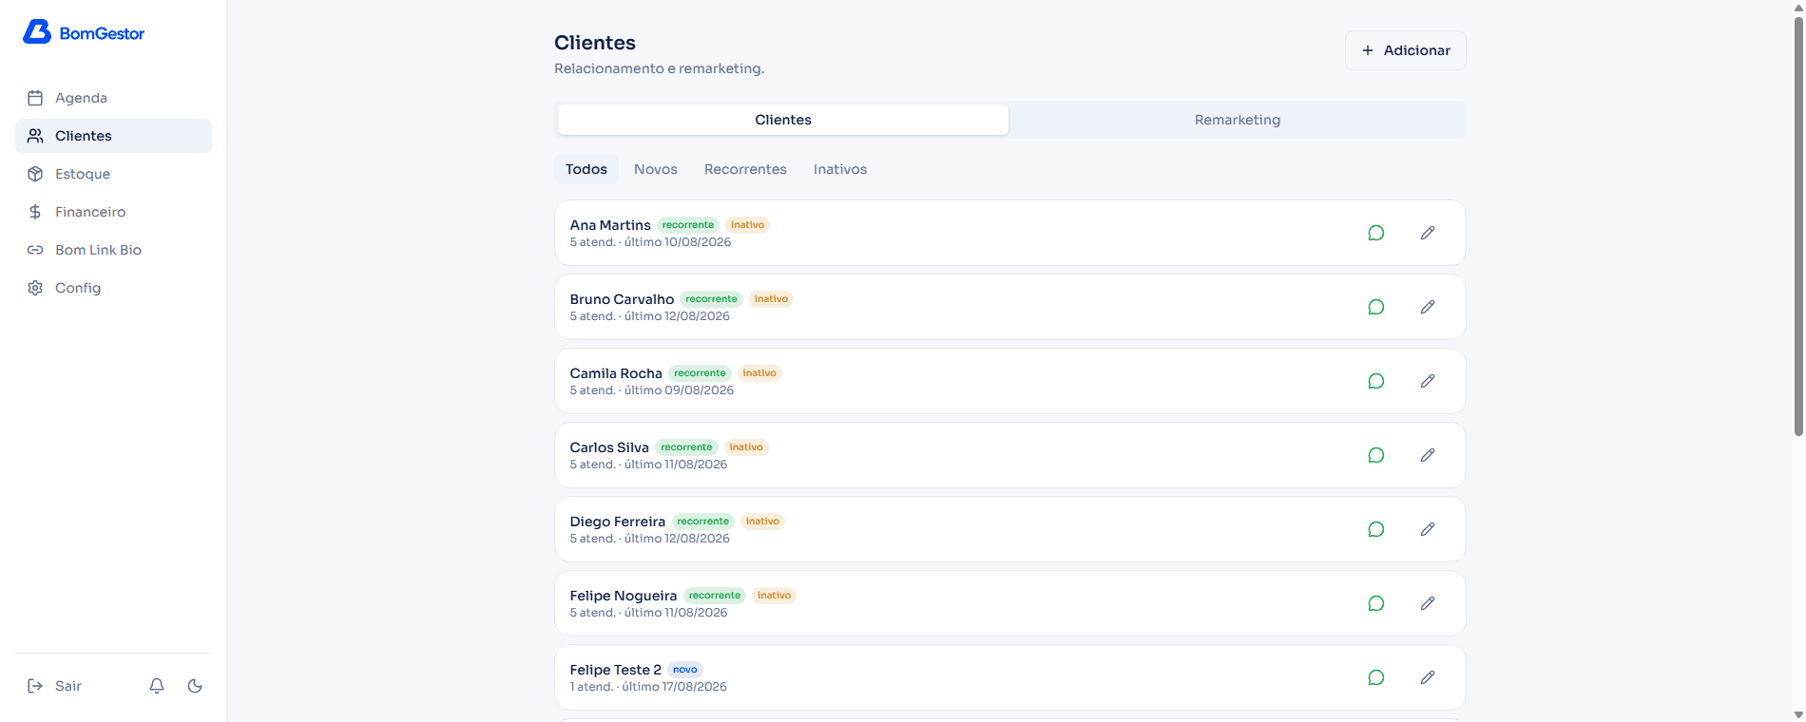Go to Estoque section
This screenshot has width=1806, height=722.
[x=113, y=174]
